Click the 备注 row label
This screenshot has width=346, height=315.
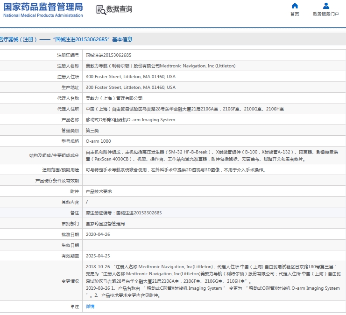tap(75, 213)
